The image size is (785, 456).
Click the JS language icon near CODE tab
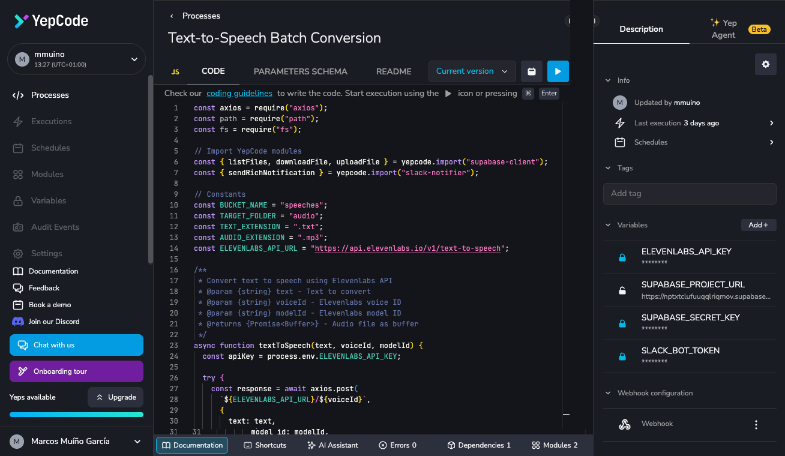[x=175, y=71]
